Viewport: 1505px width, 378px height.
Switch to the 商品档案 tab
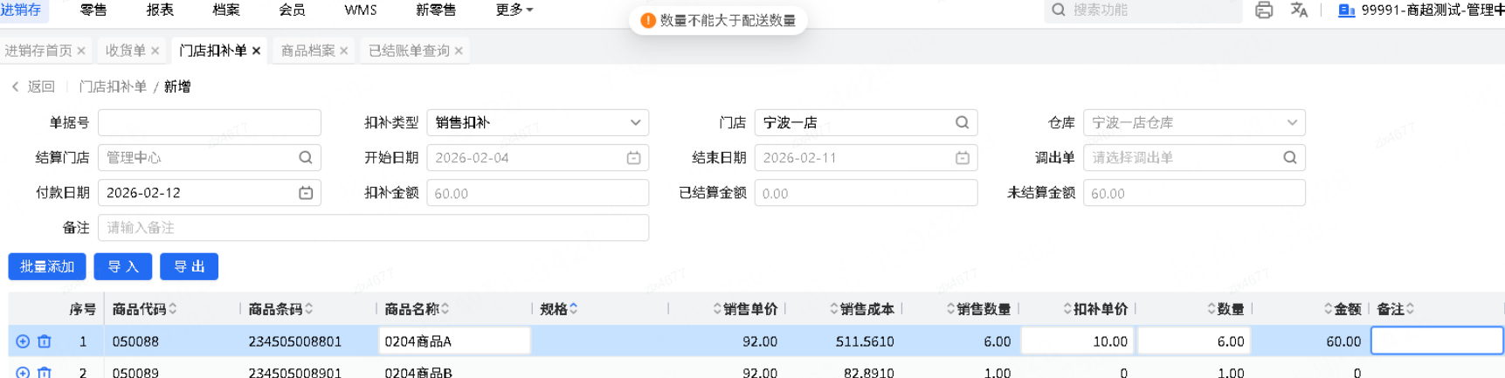pyautogui.click(x=307, y=51)
